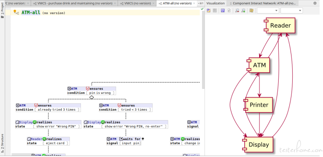Switch to VMCS (no version) tab
The height and width of the screenshot is (157, 323).
pos(136,3)
